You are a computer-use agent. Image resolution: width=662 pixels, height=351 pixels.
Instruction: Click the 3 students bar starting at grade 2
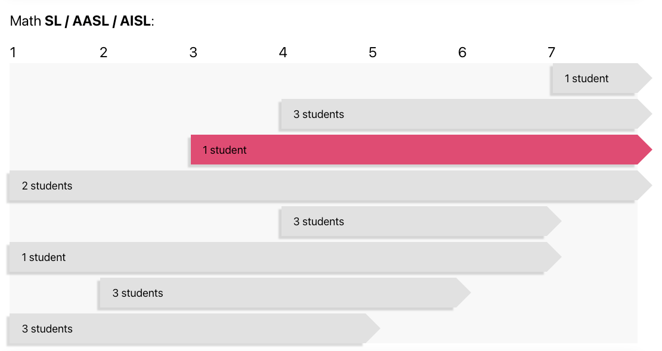(x=286, y=293)
